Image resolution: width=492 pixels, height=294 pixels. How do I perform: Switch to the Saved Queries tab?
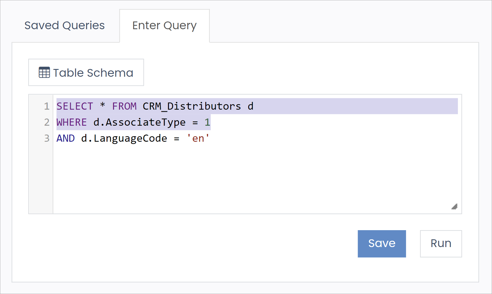64,25
